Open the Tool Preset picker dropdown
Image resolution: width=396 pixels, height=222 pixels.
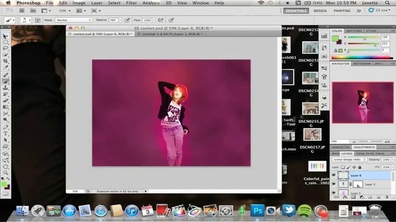(10, 20)
